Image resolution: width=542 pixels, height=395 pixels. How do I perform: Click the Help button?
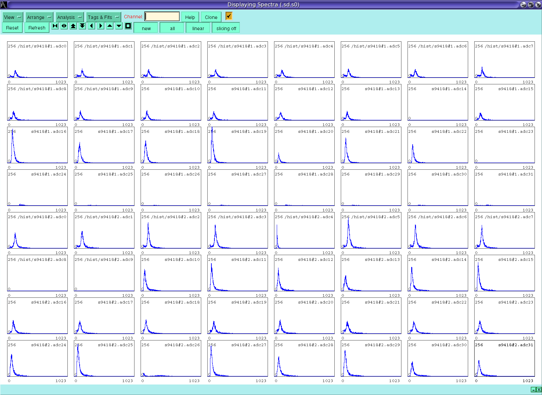190,17
